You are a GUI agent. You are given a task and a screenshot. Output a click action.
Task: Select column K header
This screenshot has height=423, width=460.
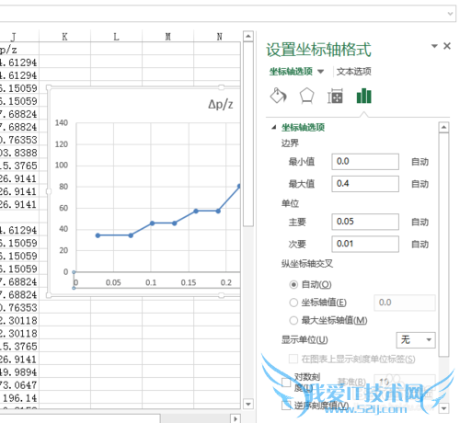(64, 37)
